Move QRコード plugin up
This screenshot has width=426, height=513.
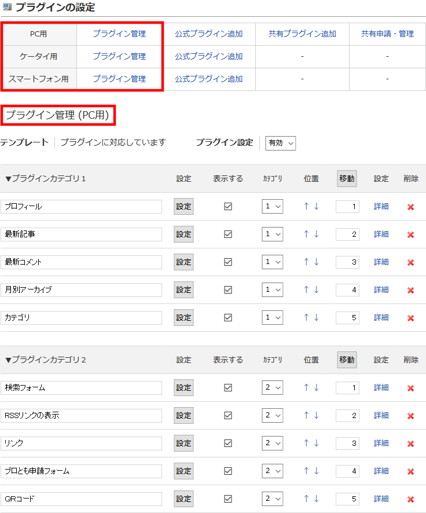[x=306, y=499]
